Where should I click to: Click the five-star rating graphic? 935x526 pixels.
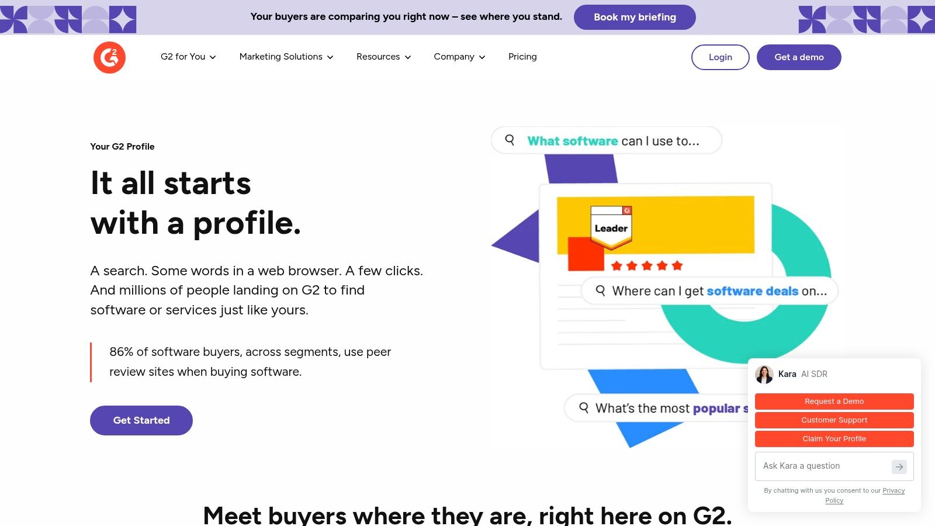click(647, 266)
